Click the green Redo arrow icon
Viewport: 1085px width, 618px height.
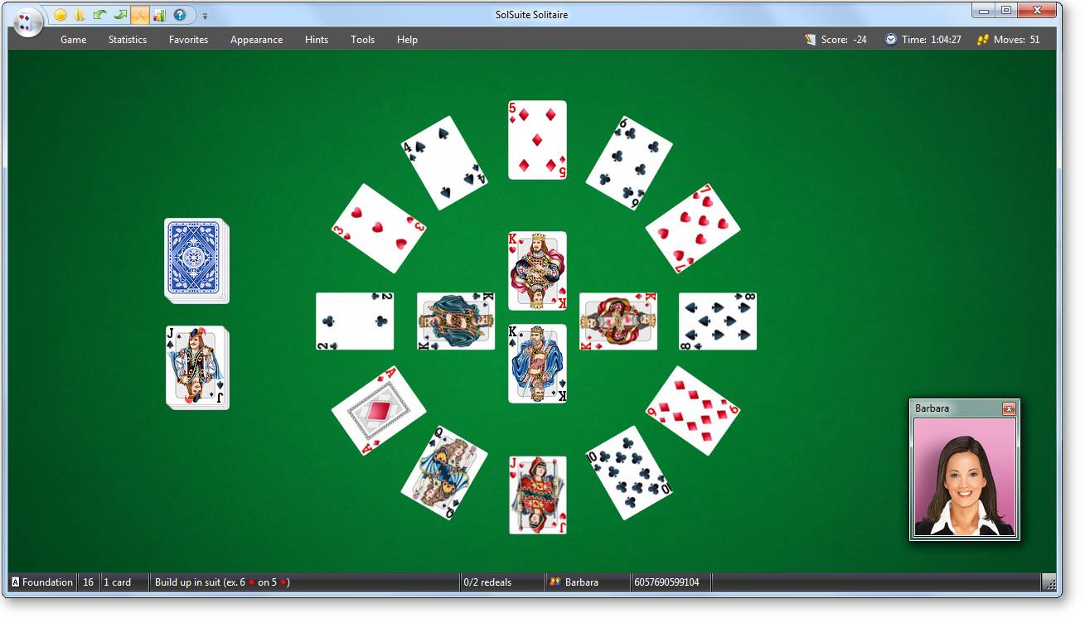coord(120,15)
